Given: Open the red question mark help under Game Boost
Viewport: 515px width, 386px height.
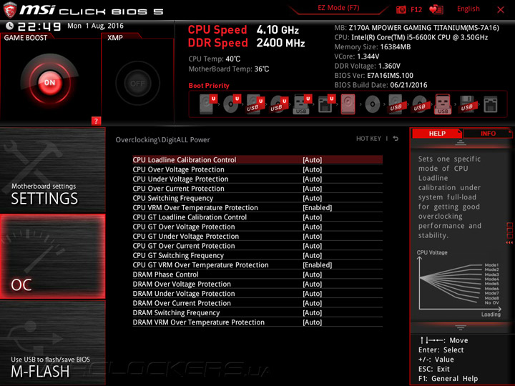Looking at the screenshot, I should [96, 121].
